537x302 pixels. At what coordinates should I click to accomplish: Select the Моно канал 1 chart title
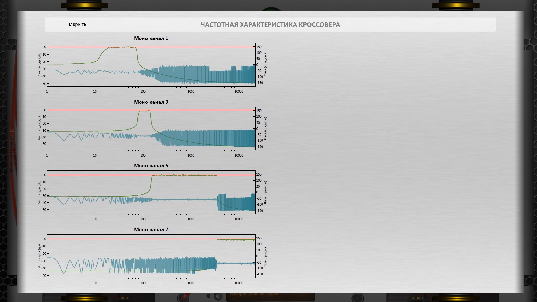pyautogui.click(x=151, y=38)
